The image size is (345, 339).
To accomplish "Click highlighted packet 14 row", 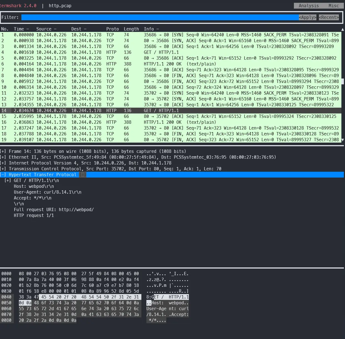I will point(171,110).
